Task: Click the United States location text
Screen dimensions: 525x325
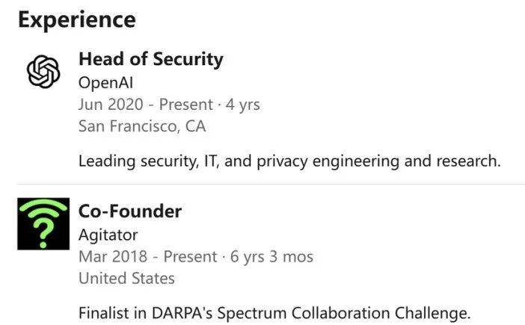Action: (126, 279)
